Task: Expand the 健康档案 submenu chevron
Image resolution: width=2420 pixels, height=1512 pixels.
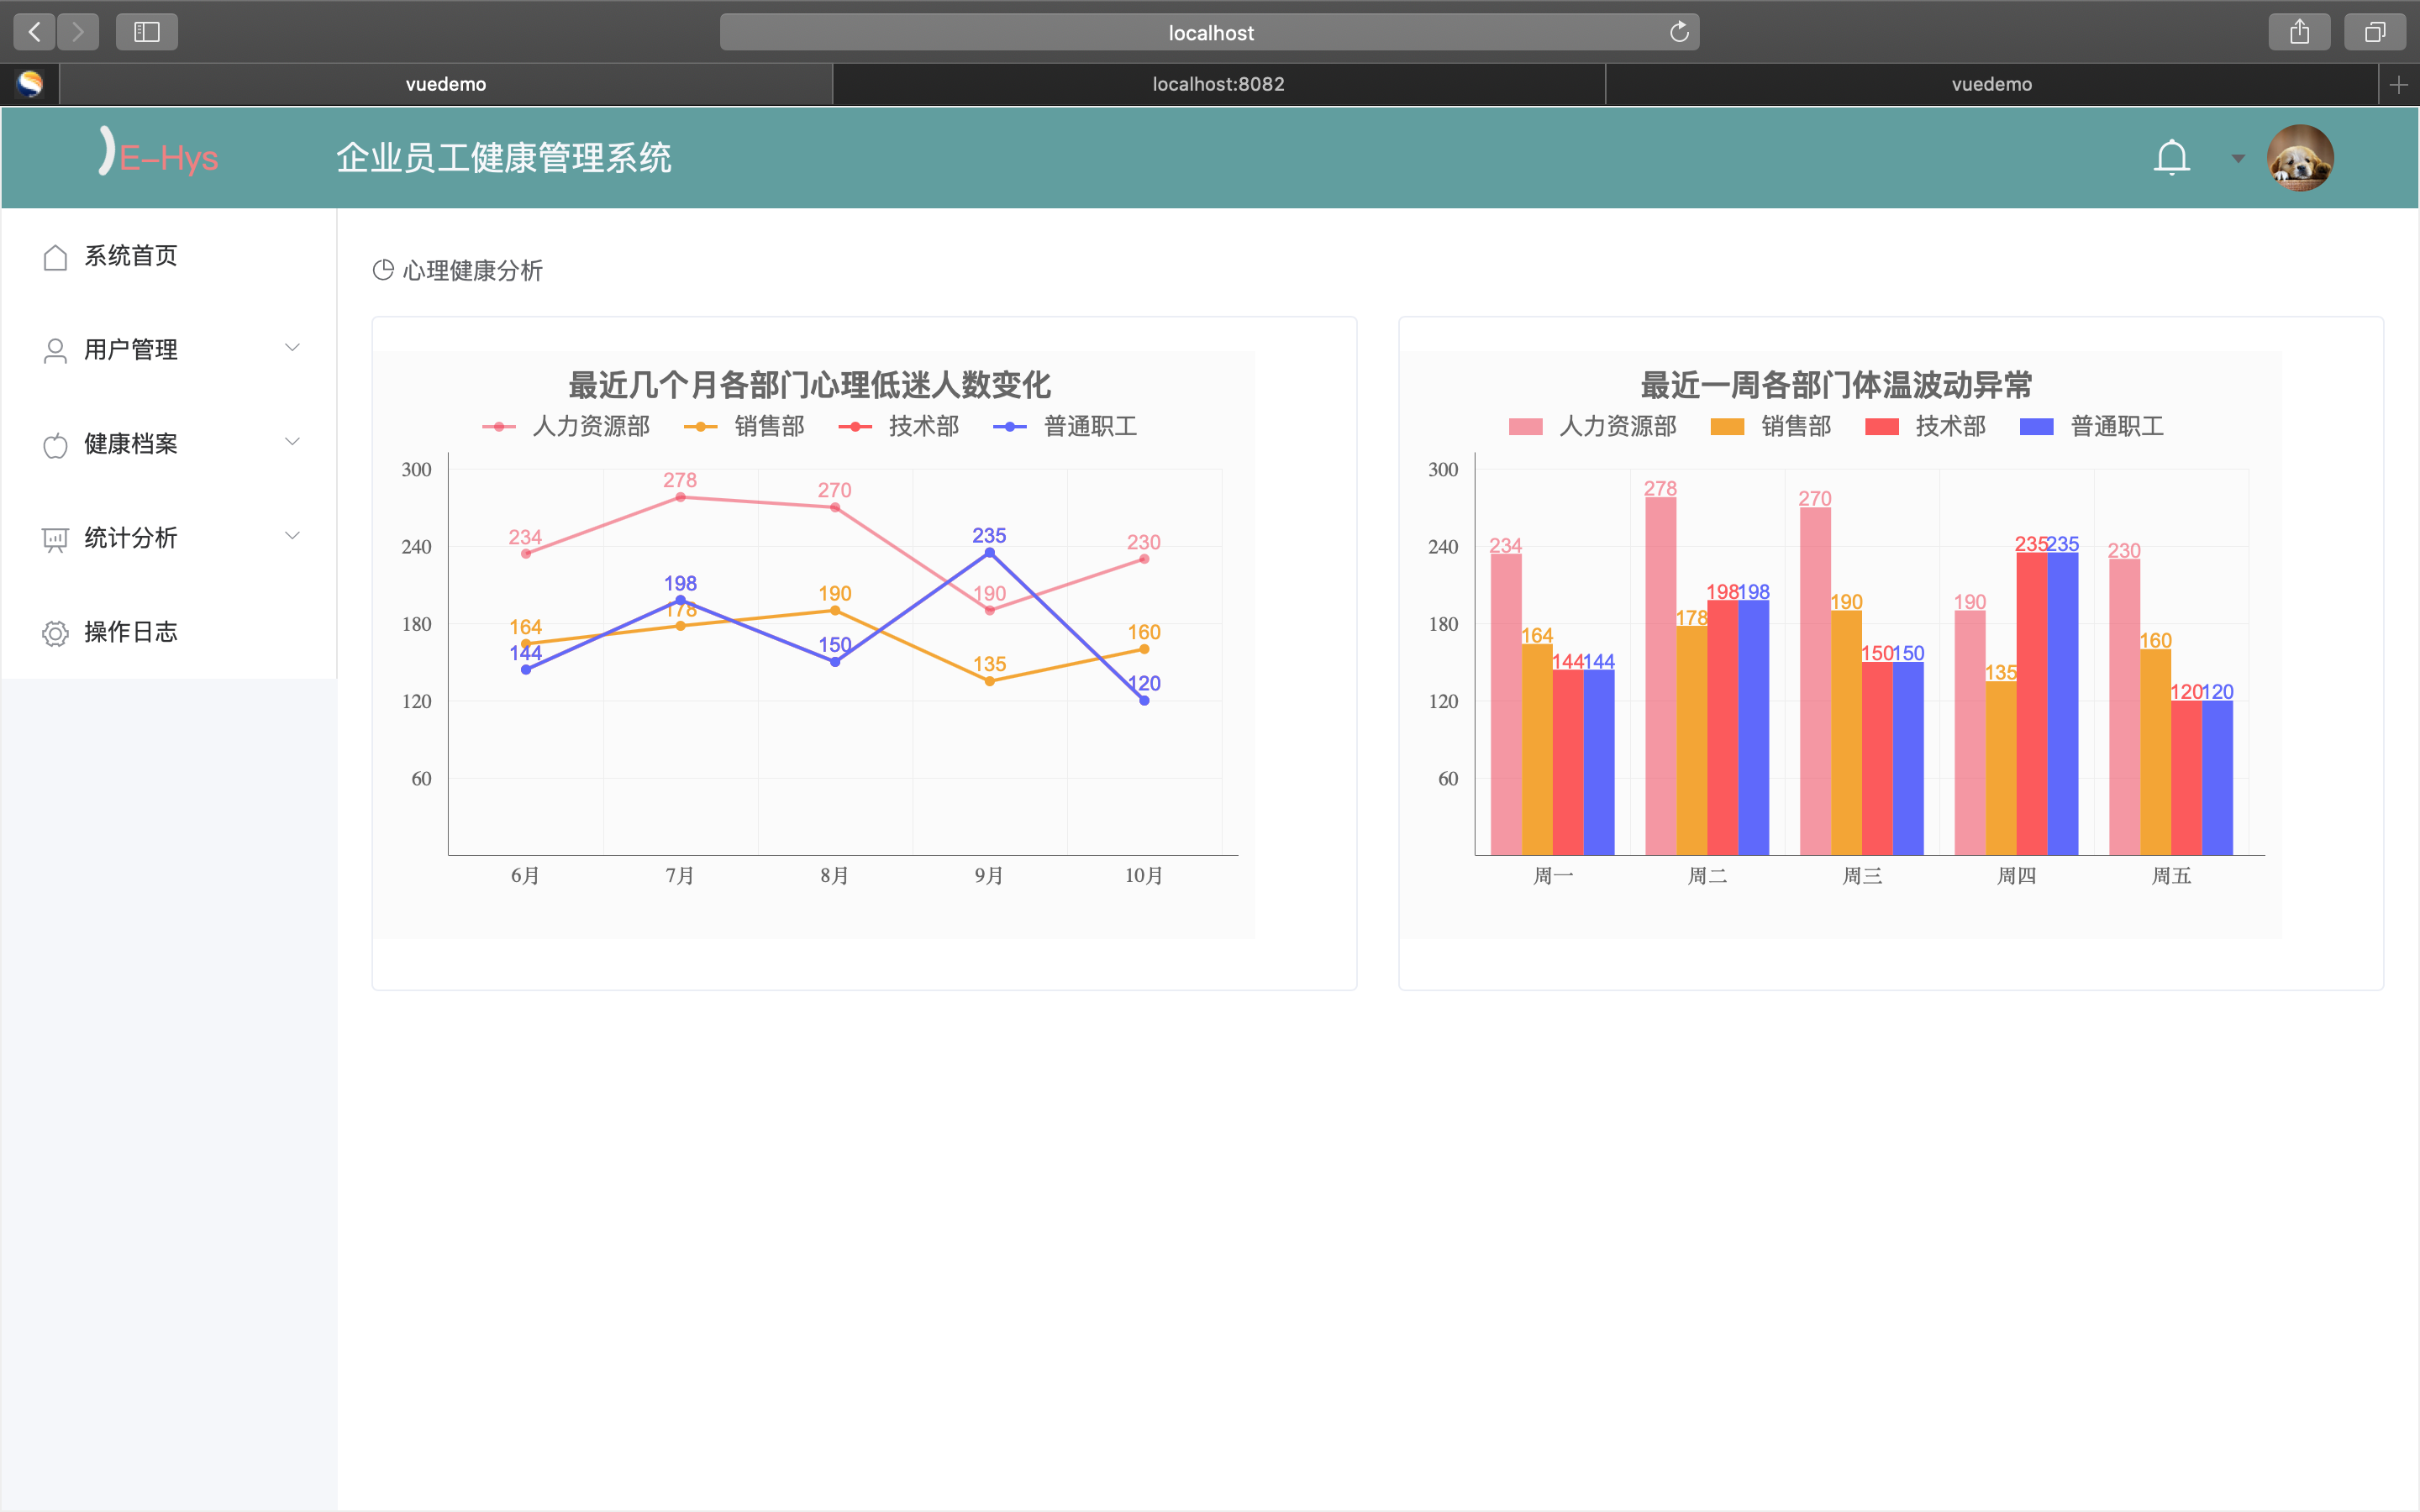Action: coord(292,442)
